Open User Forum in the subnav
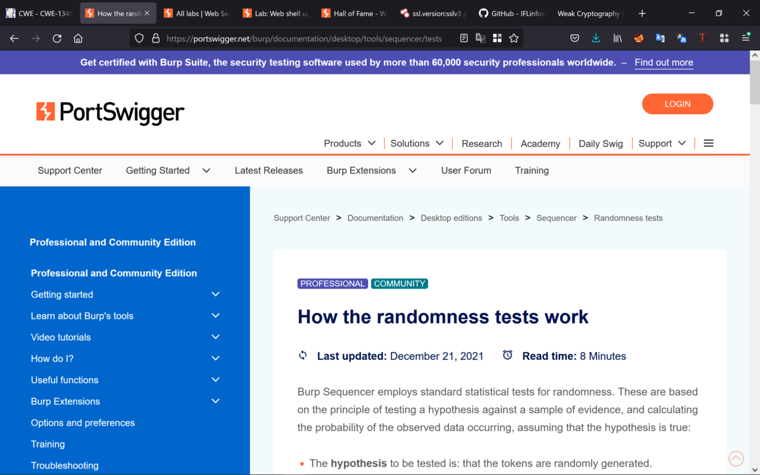The height and width of the screenshot is (475, 760). [x=466, y=170]
